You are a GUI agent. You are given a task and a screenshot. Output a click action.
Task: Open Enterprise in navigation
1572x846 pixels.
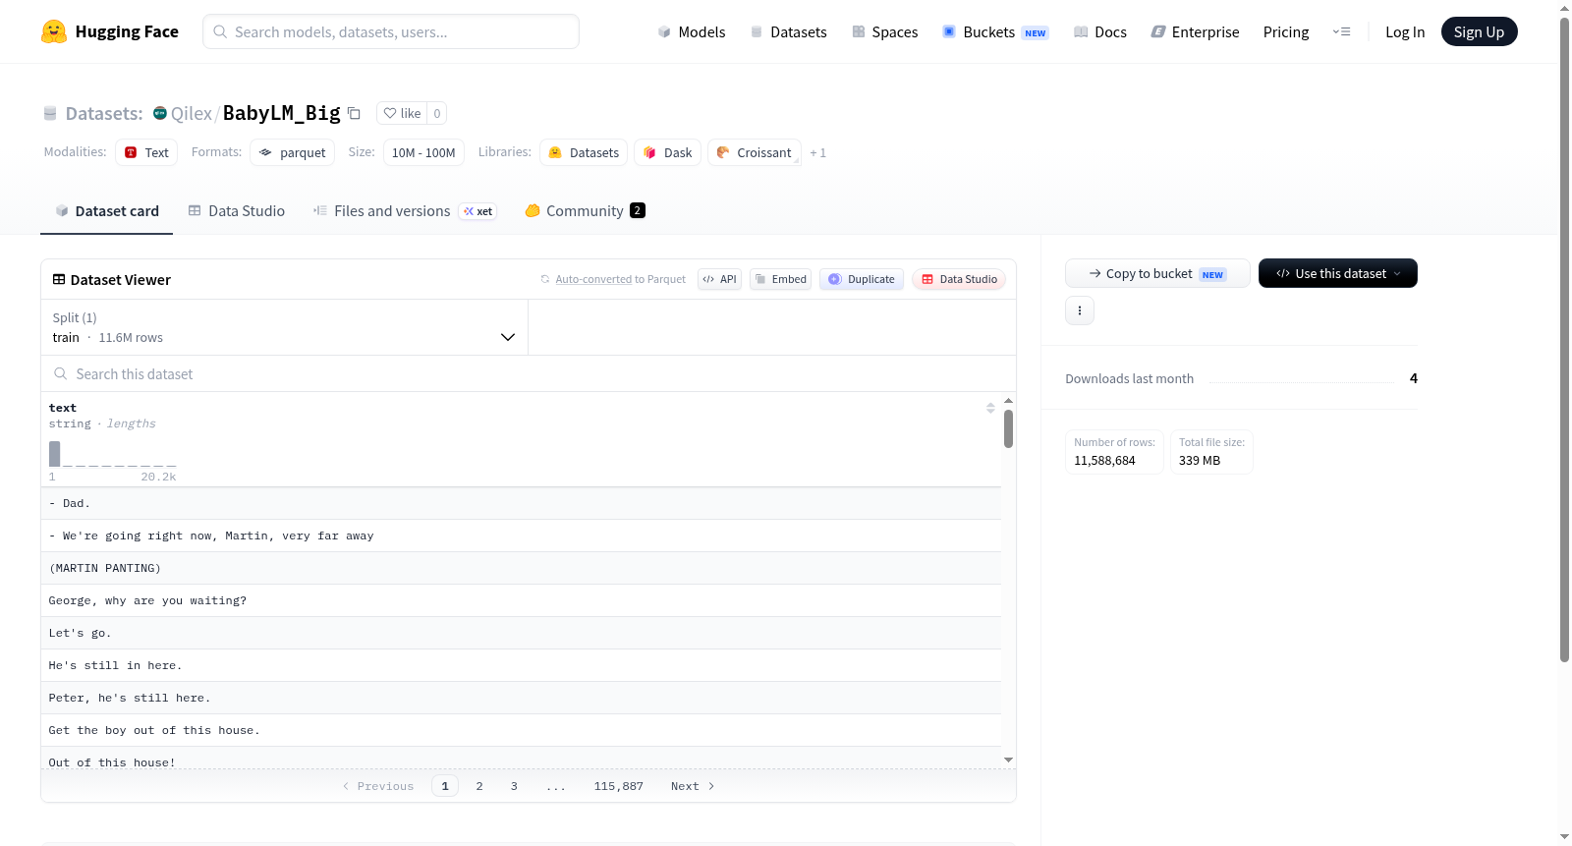coord(1196,32)
